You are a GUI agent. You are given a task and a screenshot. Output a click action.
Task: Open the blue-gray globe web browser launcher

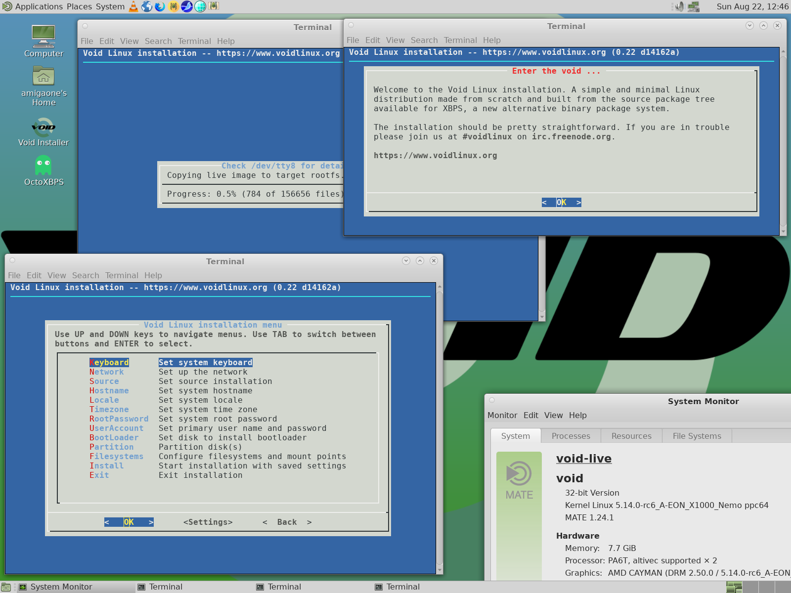pos(147,6)
